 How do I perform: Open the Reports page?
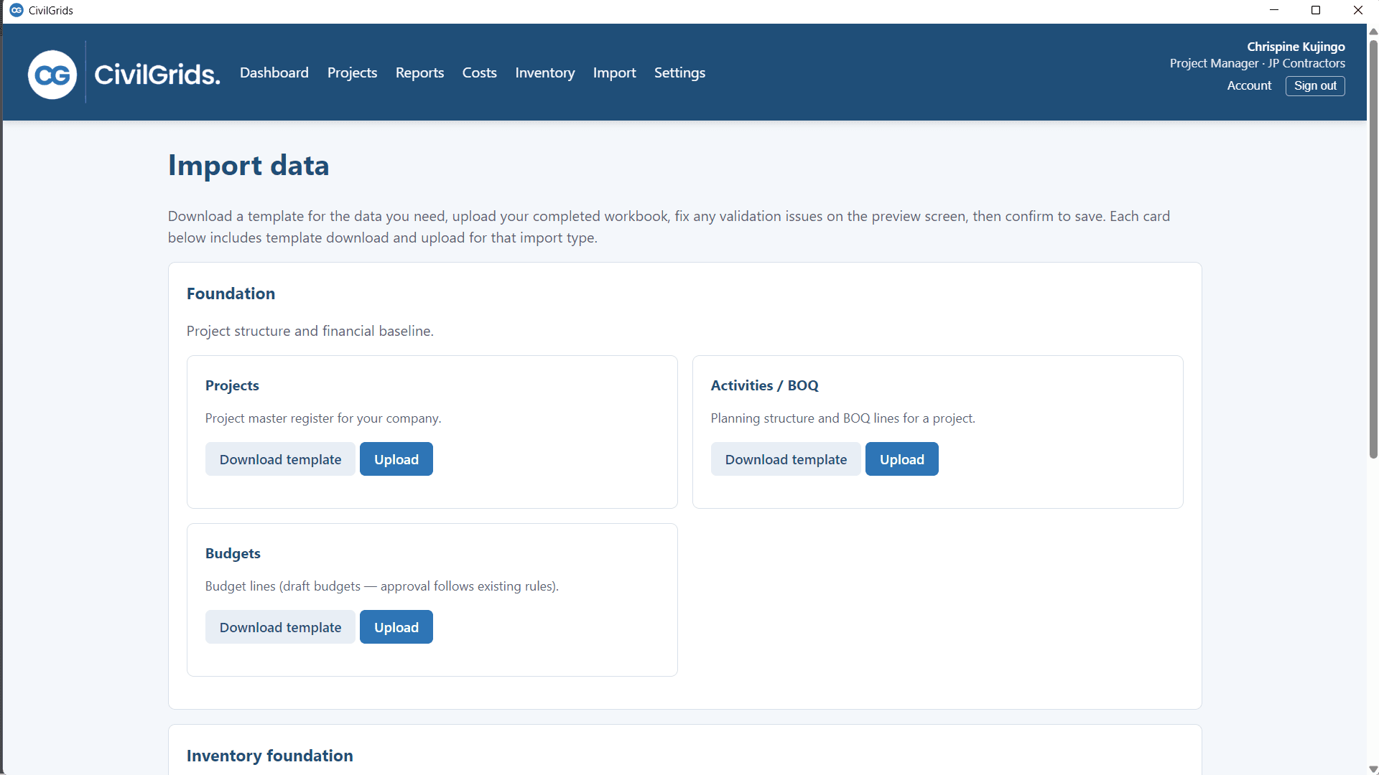[x=419, y=72]
